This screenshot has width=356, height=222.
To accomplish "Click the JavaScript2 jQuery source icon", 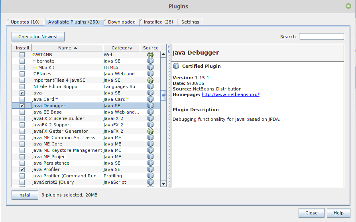I will (150, 182).
